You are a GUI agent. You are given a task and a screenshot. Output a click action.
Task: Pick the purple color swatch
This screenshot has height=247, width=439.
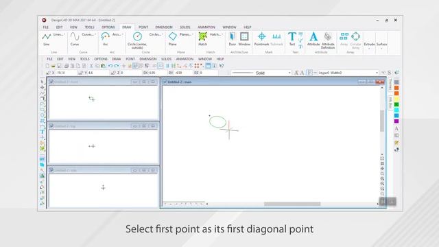point(396,121)
